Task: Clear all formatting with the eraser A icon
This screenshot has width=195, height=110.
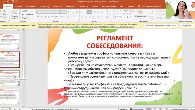Action: click(76, 12)
